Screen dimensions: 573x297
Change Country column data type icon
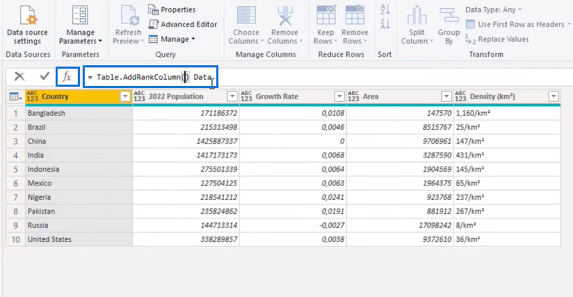[x=32, y=96]
